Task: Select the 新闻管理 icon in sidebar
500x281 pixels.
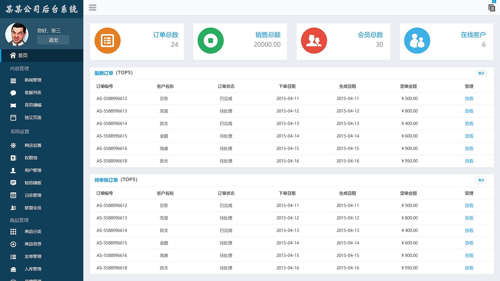Action: [x=13, y=80]
